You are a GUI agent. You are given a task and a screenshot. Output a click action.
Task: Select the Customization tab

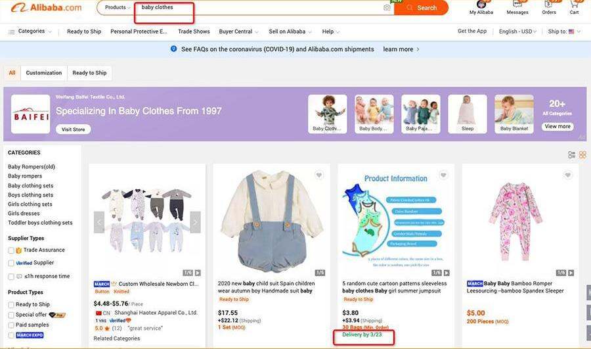(x=44, y=73)
